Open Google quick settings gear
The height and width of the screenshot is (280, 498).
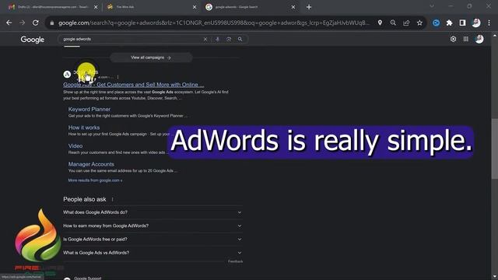point(453,39)
